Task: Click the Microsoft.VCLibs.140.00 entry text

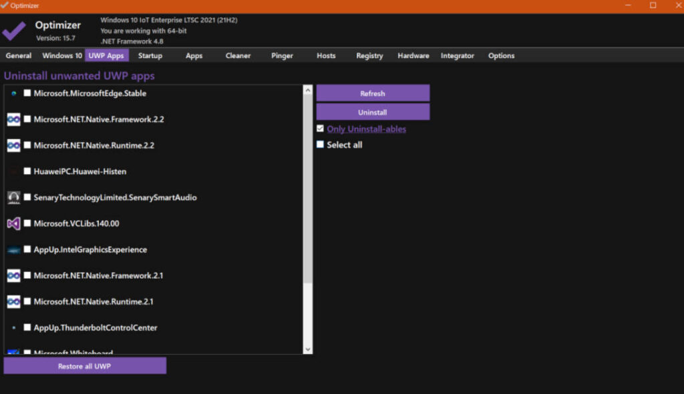Action: pos(76,224)
